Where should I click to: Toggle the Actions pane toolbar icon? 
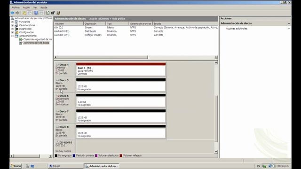point(41,13)
